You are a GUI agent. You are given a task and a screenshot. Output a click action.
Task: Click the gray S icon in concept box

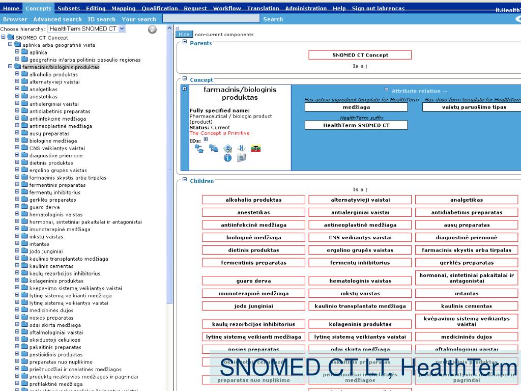242,158
